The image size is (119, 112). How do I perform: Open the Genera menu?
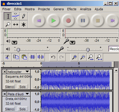pyautogui.click(x=59, y=9)
